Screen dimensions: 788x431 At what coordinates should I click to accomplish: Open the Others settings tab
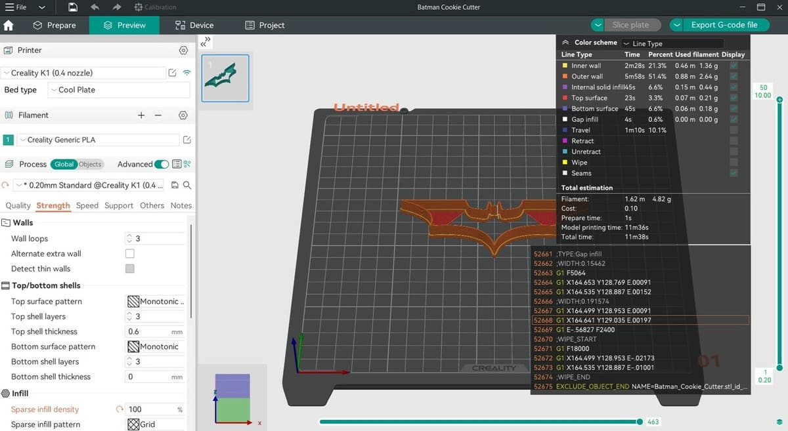(x=152, y=205)
